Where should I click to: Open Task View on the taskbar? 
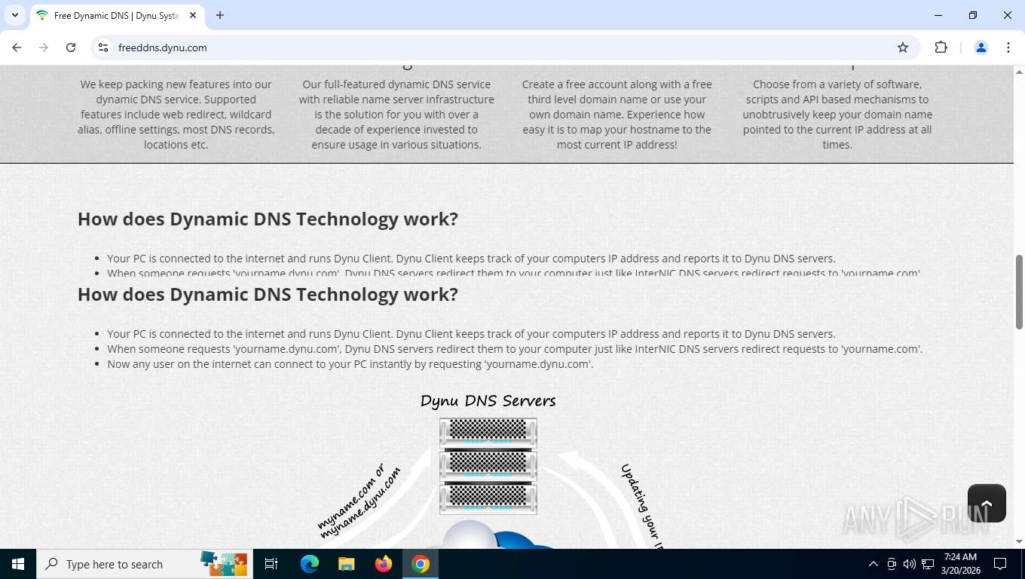click(272, 564)
